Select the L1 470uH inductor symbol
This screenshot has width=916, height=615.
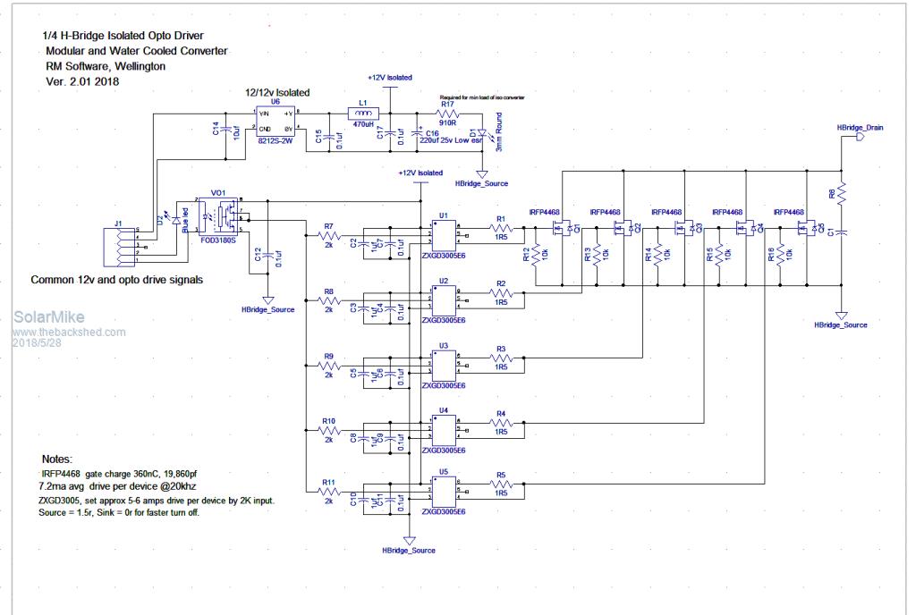pos(363,114)
